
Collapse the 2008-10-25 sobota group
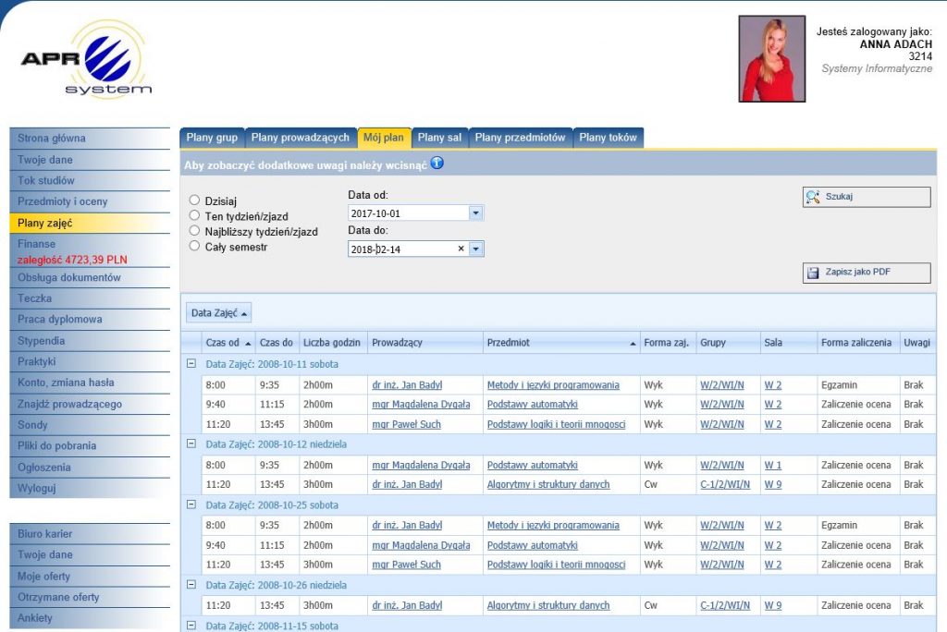(191, 504)
